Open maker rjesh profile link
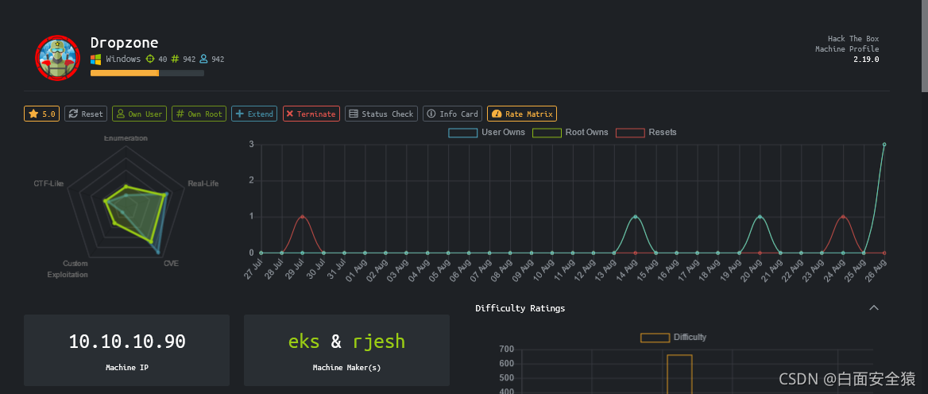 pyautogui.click(x=379, y=342)
